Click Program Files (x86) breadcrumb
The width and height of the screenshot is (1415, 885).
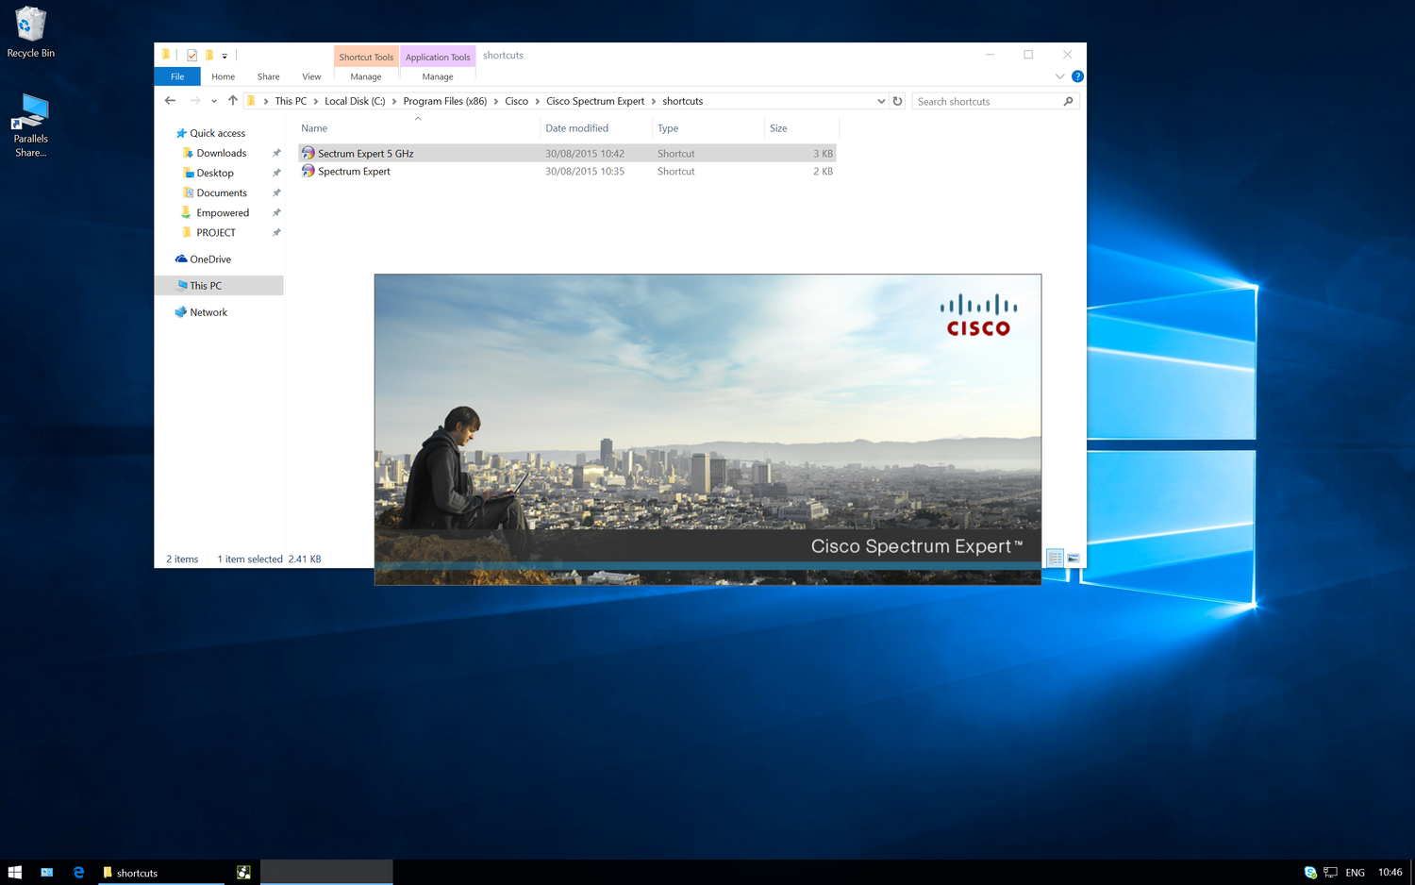pos(445,101)
